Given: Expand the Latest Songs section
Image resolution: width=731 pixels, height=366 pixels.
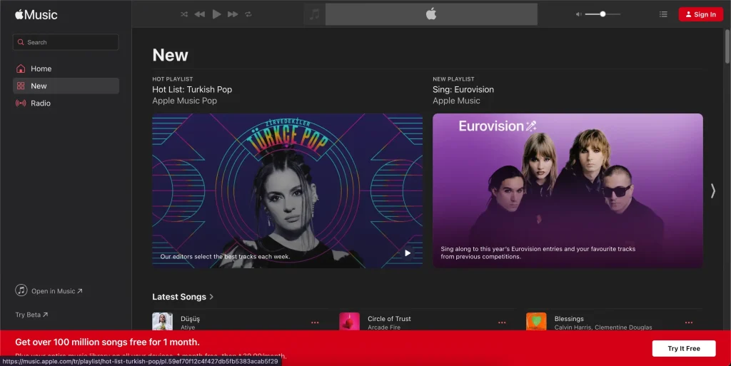Looking at the screenshot, I should (x=183, y=297).
